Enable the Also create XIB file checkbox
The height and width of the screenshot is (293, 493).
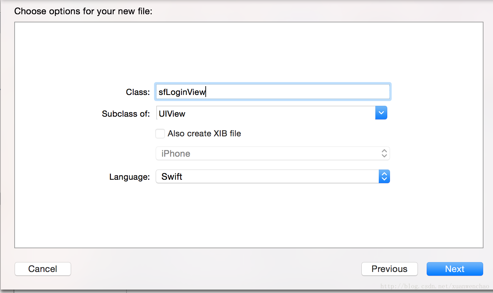click(x=160, y=134)
